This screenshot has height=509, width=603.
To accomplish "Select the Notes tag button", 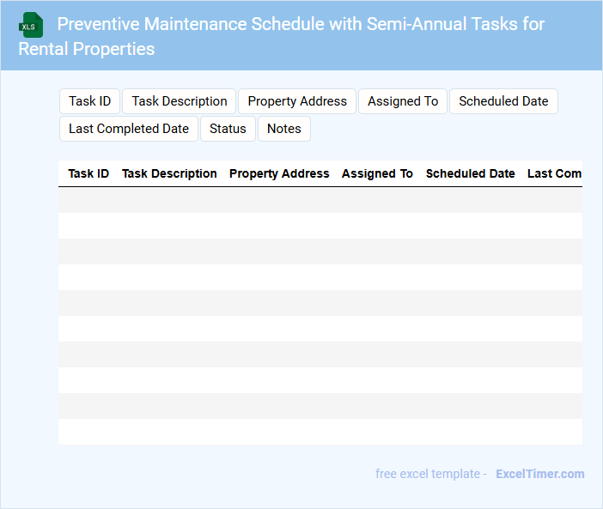I will [283, 129].
